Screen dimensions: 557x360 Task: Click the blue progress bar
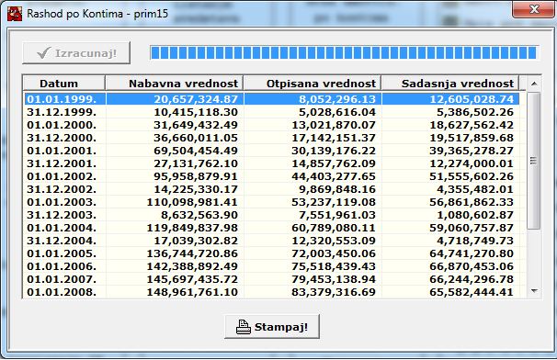(x=344, y=52)
